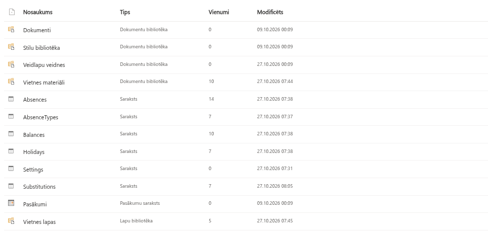Screen dimensions: 488x234
Task: Click the Dokumenti library icon
Action: pos(11,30)
